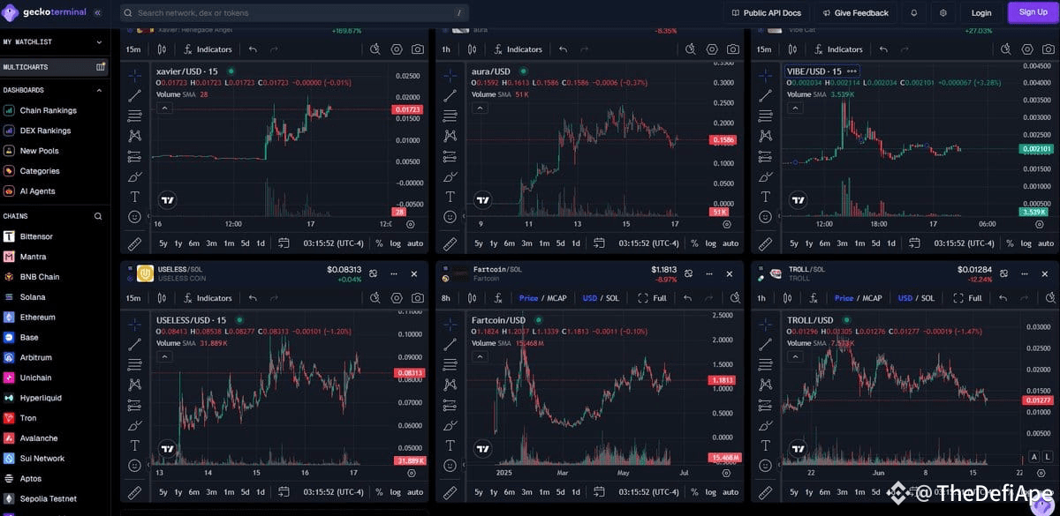Open notifications bell icon
The height and width of the screenshot is (516, 1060).
pyautogui.click(x=914, y=13)
